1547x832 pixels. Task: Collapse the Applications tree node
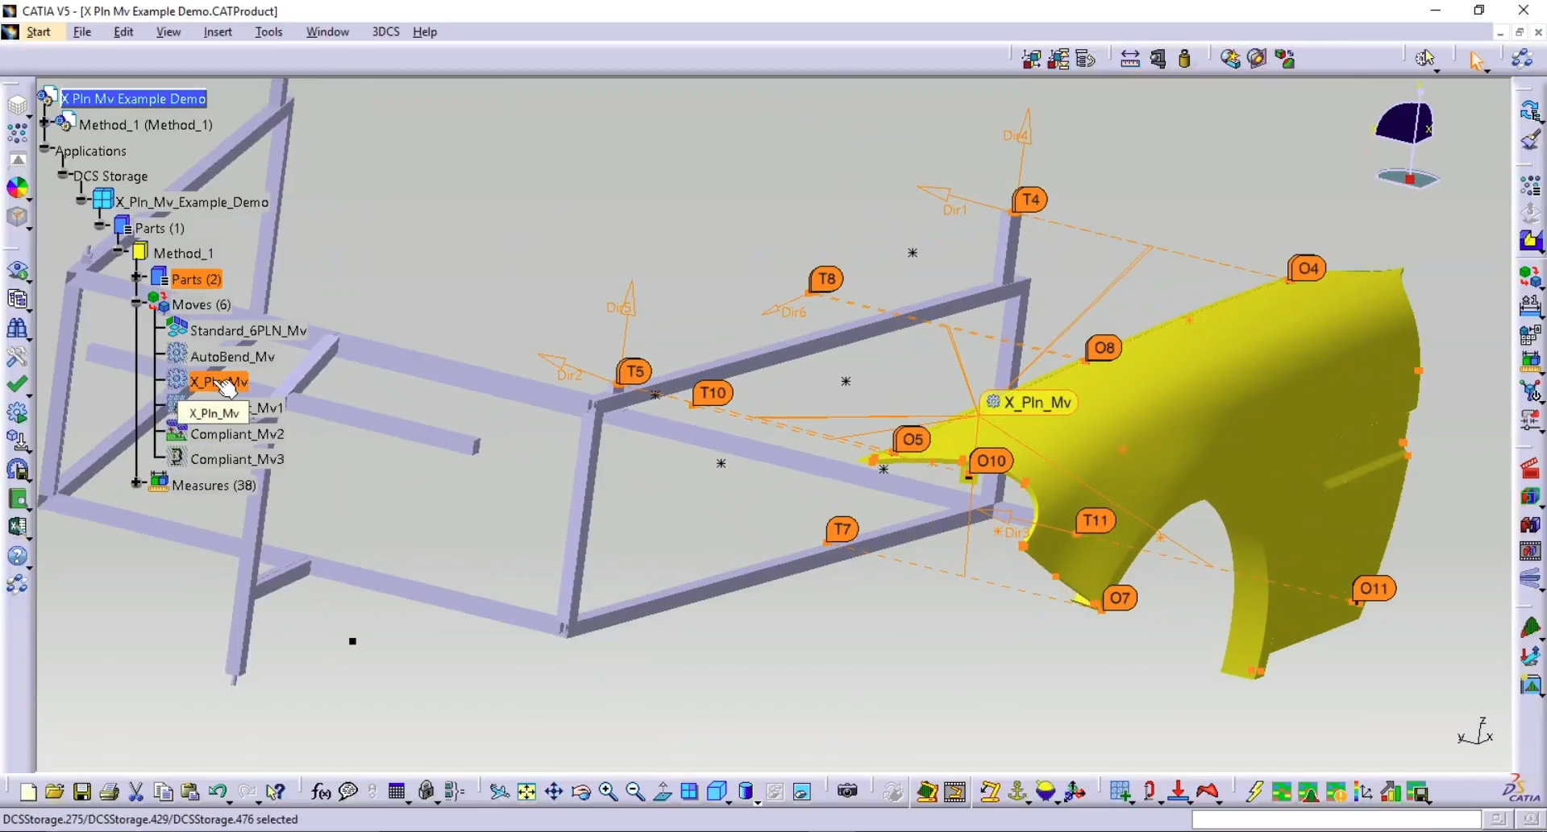tap(45, 149)
